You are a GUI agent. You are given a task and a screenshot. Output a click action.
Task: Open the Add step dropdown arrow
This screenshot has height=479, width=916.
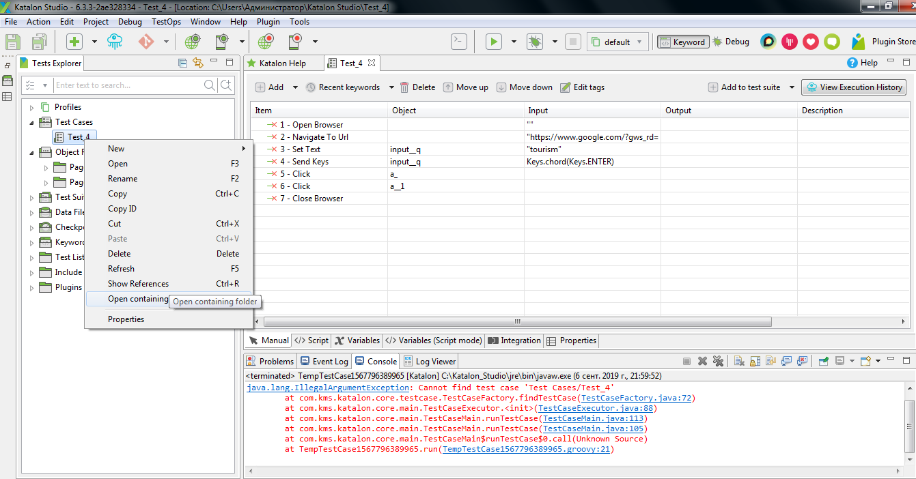pos(295,87)
